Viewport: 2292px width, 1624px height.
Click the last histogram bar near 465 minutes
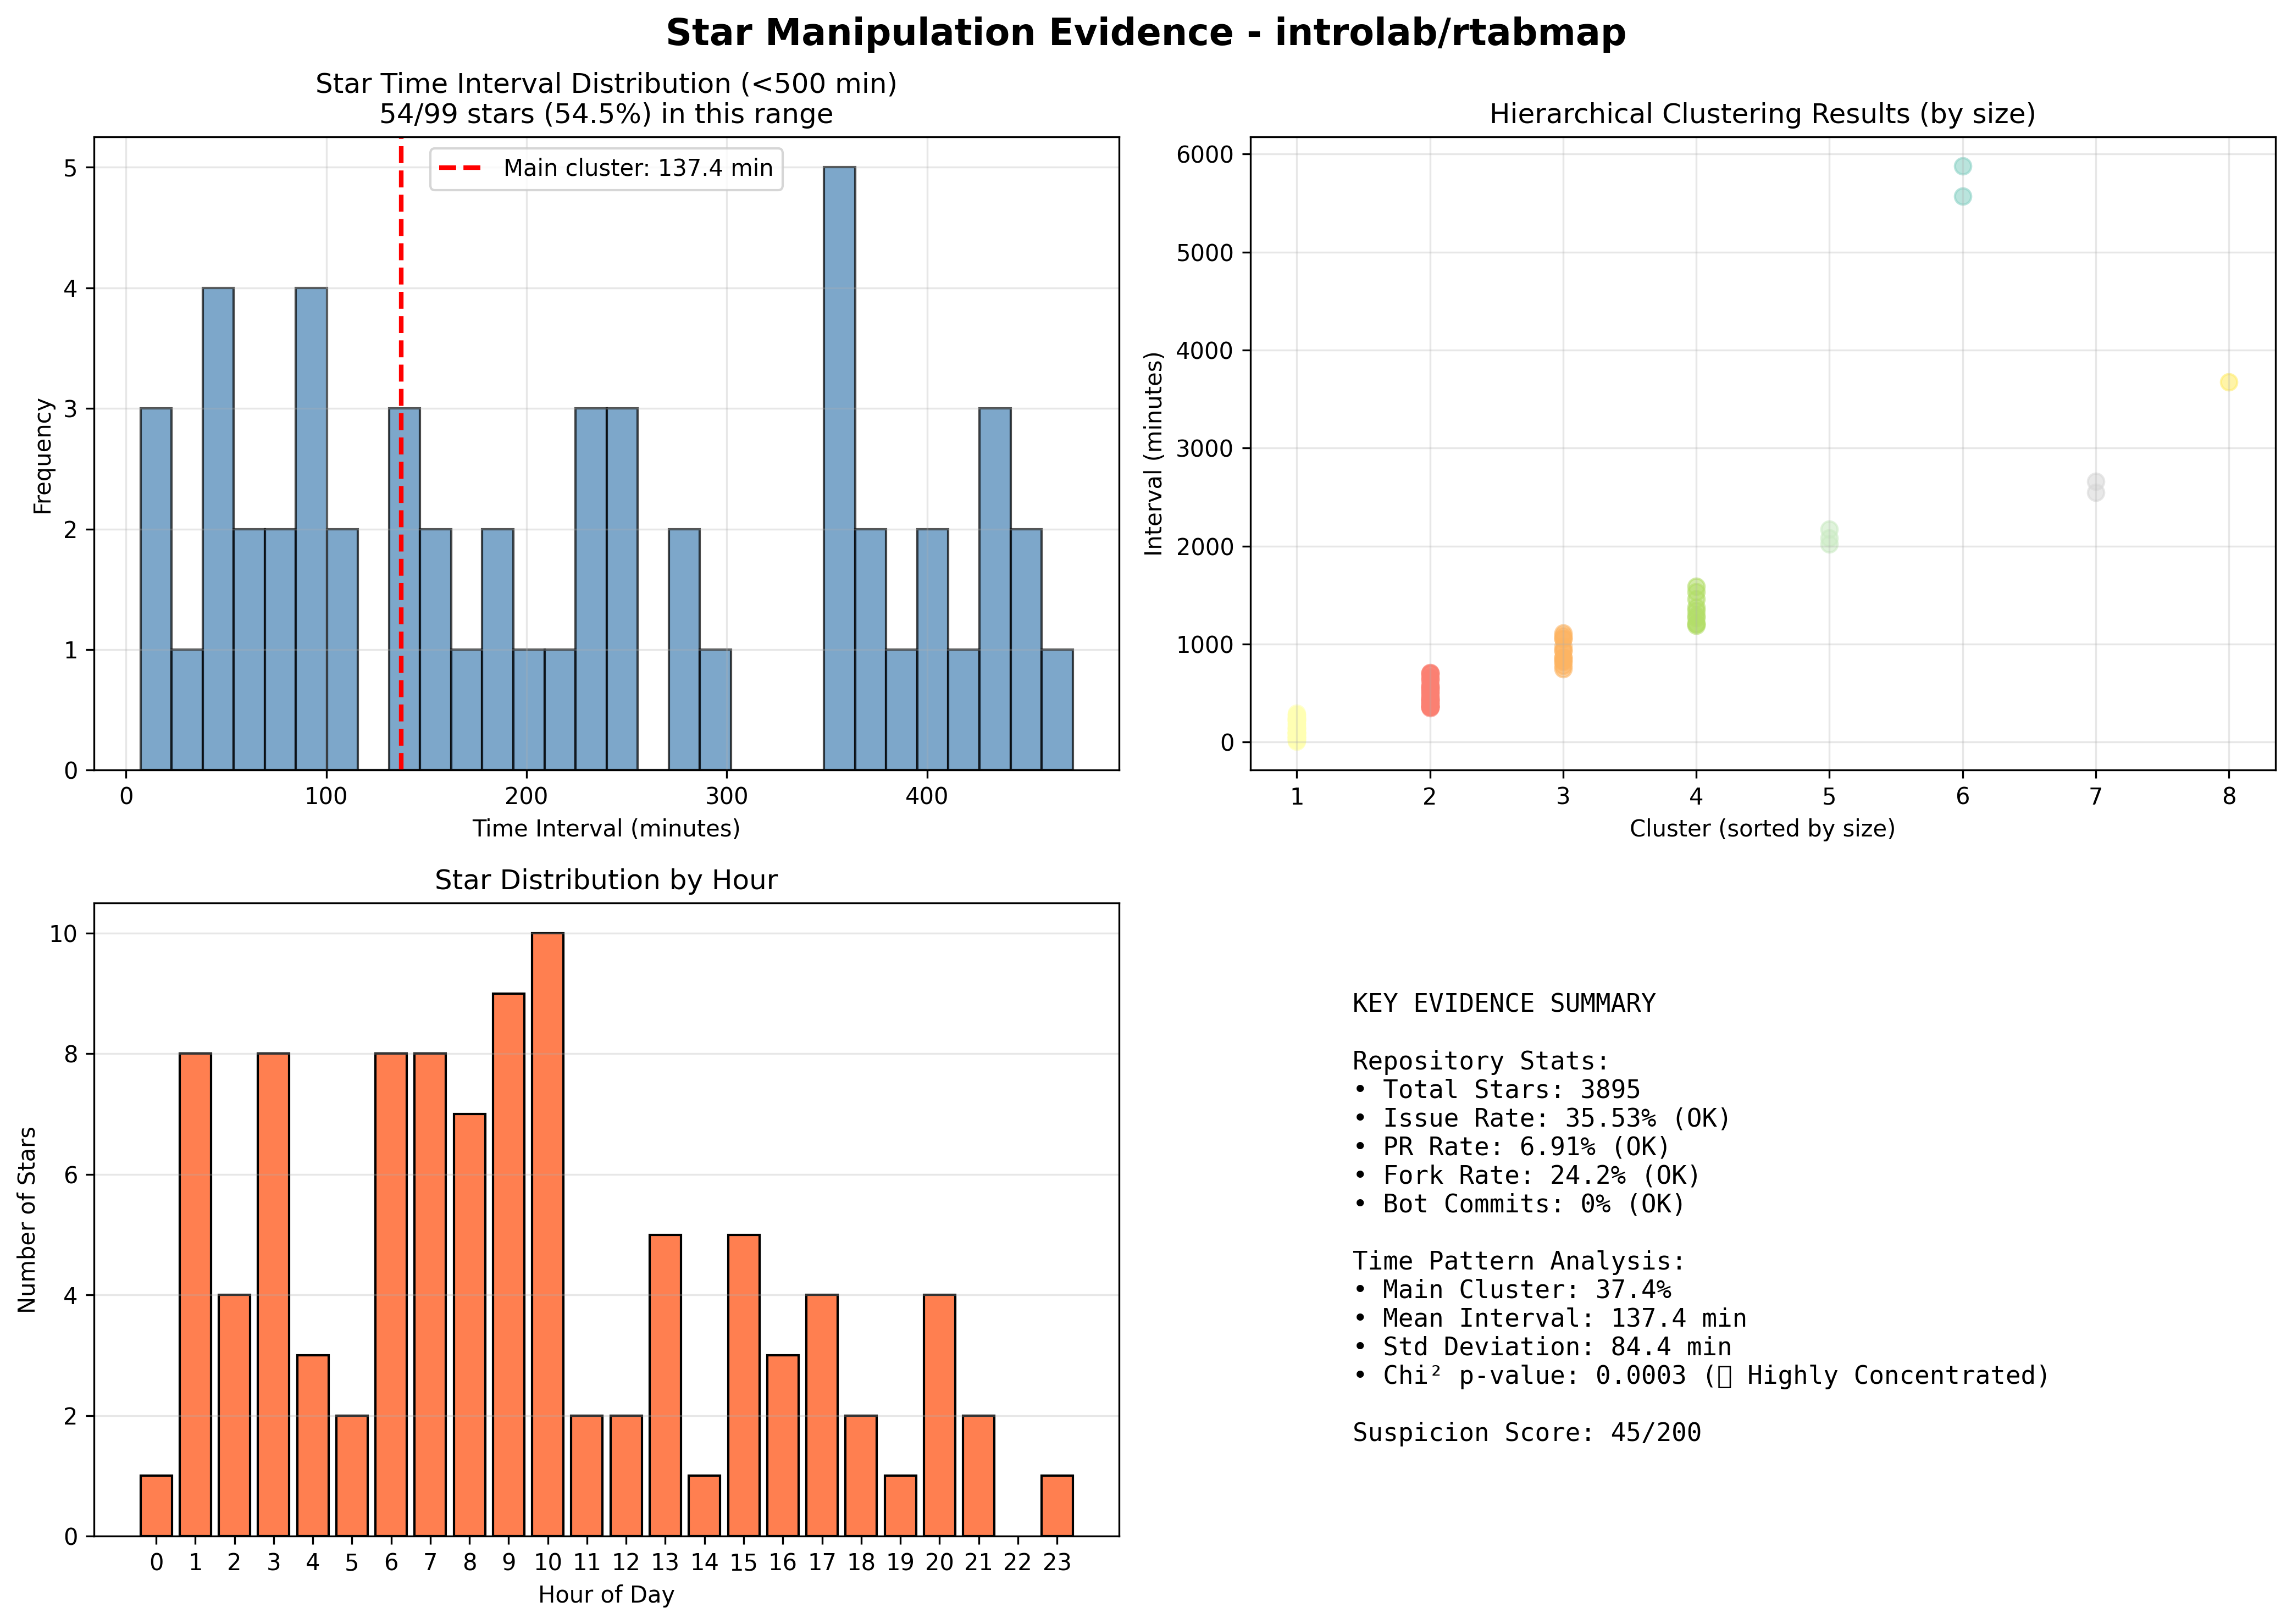(x=1057, y=710)
